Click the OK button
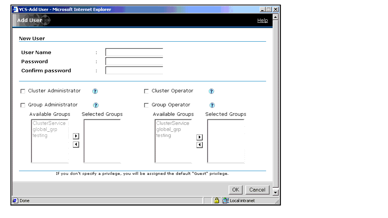Screen dimensions: 388x218 tap(235, 190)
